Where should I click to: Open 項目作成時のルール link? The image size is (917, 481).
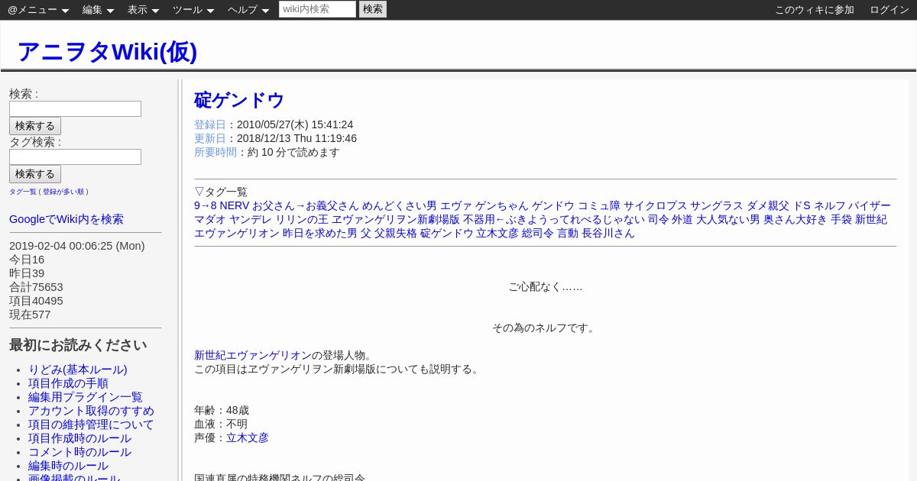pos(79,438)
